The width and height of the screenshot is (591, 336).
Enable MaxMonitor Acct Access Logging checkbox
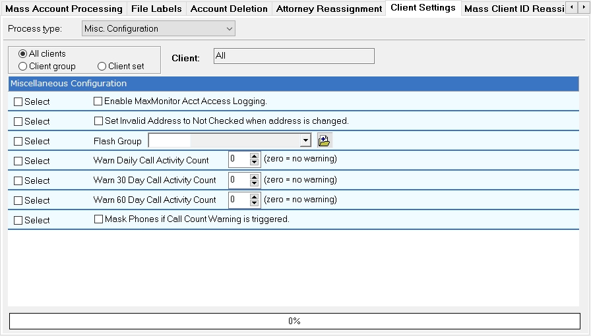[98, 101]
